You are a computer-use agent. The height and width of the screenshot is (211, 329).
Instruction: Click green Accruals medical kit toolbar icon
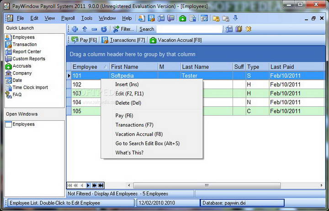coord(182,18)
